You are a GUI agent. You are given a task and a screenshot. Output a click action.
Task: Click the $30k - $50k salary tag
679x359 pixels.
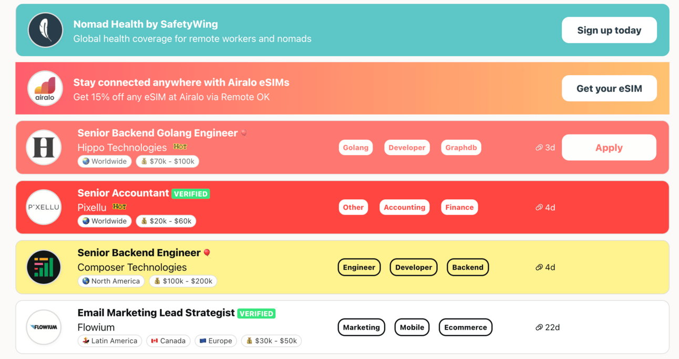coord(271,341)
